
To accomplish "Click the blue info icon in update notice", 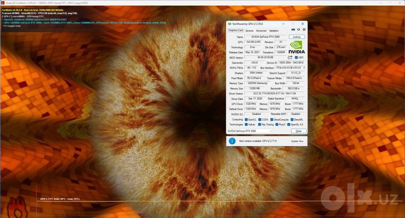I will 232,141.
